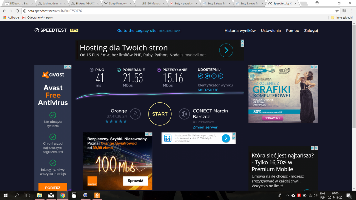Open Calculator from the taskbar

[x=74, y=195]
